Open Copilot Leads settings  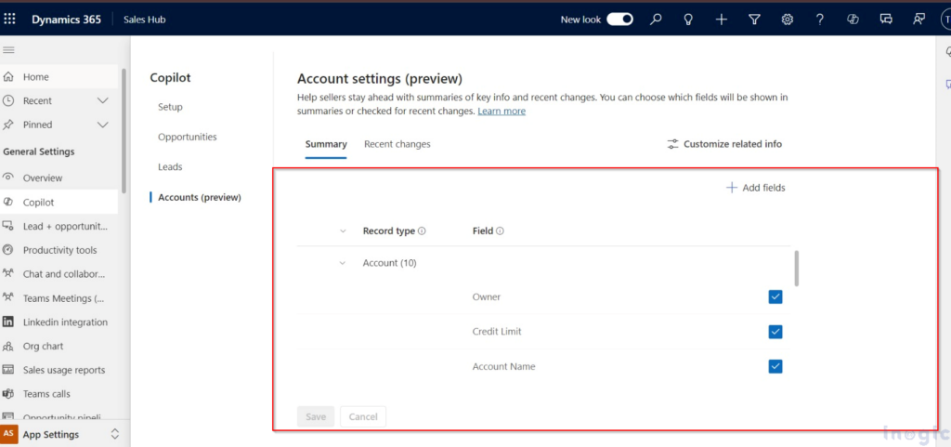pos(171,166)
